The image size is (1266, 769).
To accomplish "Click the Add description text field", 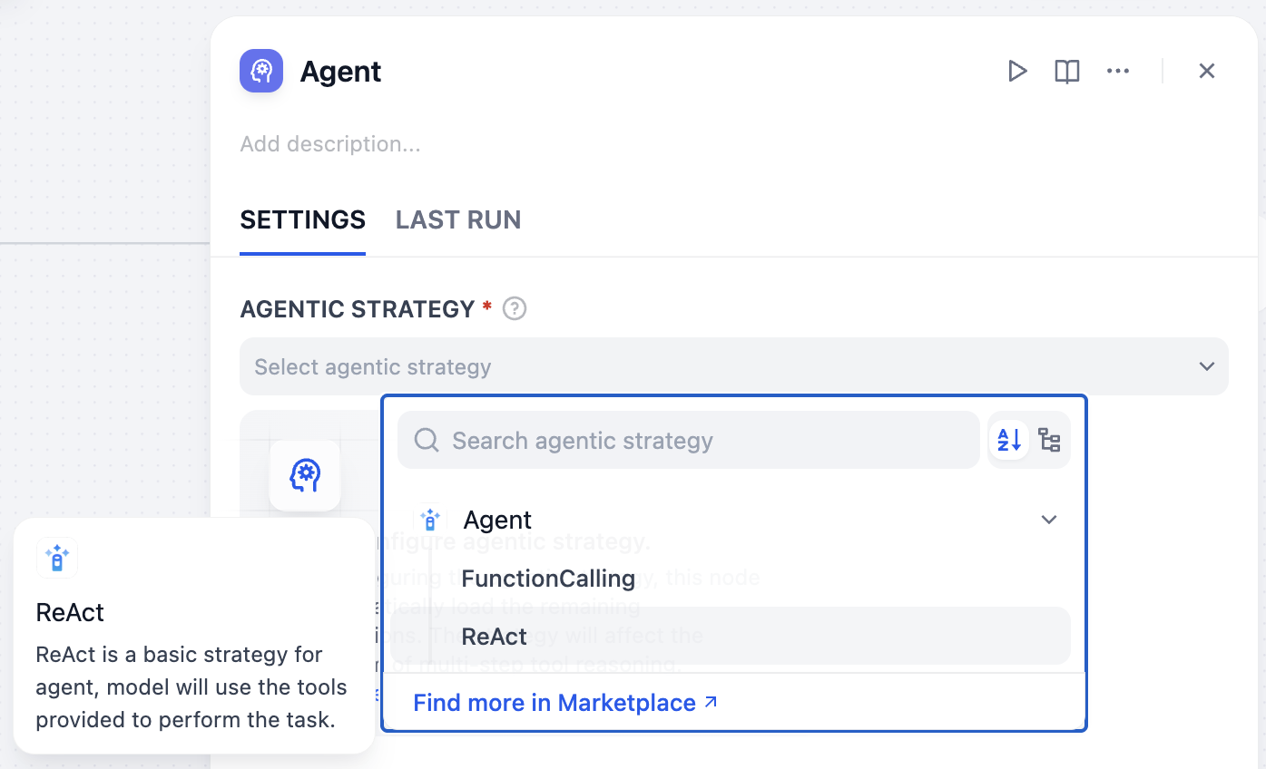I will [330, 144].
